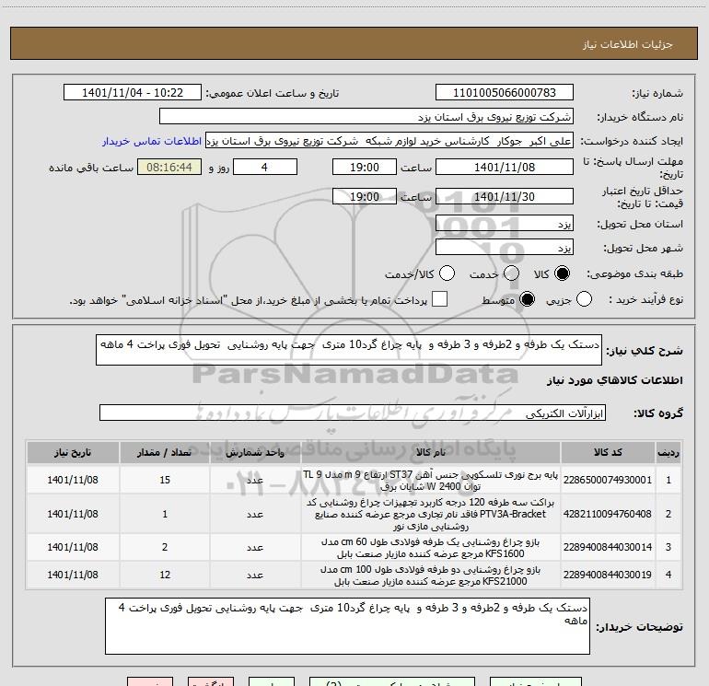Click the item name بازو چراغ KFS1600
This screenshot has width=709, height=686.
431,548
